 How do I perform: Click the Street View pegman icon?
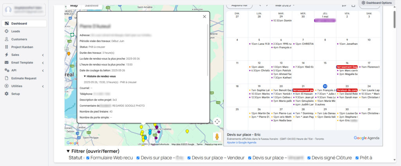[217, 136]
